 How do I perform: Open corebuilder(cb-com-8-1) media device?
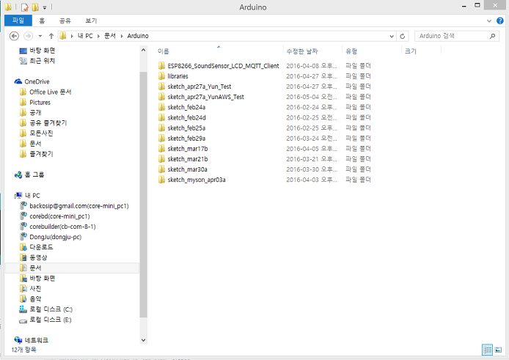(62, 227)
